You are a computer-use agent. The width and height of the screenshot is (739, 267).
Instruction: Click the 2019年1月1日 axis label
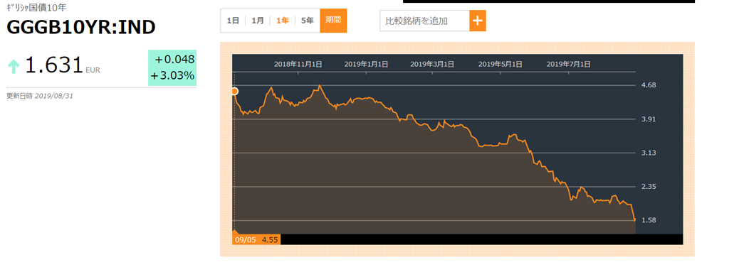point(366,65)
